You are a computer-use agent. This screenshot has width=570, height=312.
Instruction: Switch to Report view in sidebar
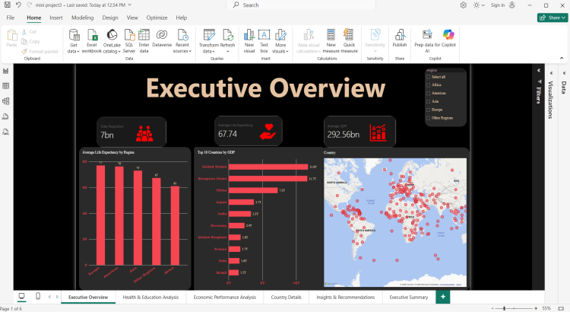click(x=6, y=71)
